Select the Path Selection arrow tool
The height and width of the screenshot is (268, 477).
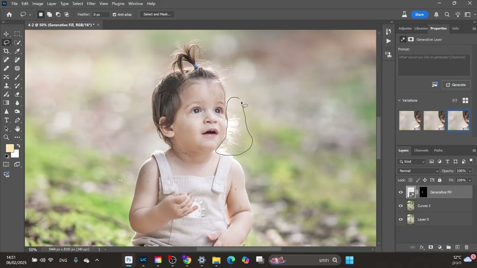6,129
